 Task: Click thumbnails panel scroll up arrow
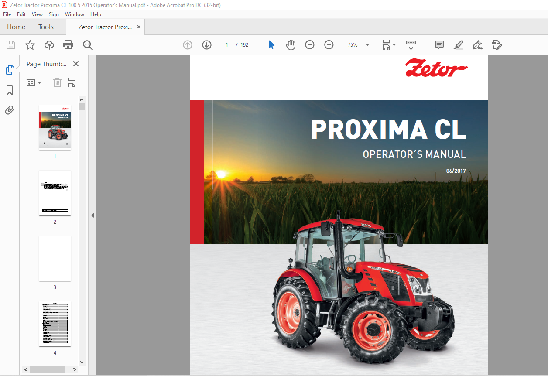point(82,99)
